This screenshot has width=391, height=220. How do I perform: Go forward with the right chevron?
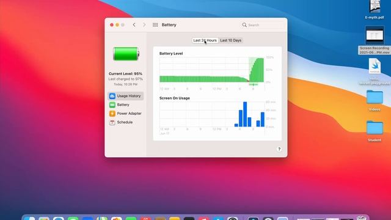144,24
